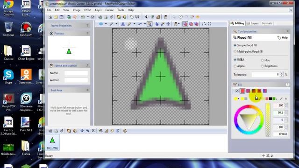Click the magenta overlapping squares blend mode icon

tap(185, 24)
